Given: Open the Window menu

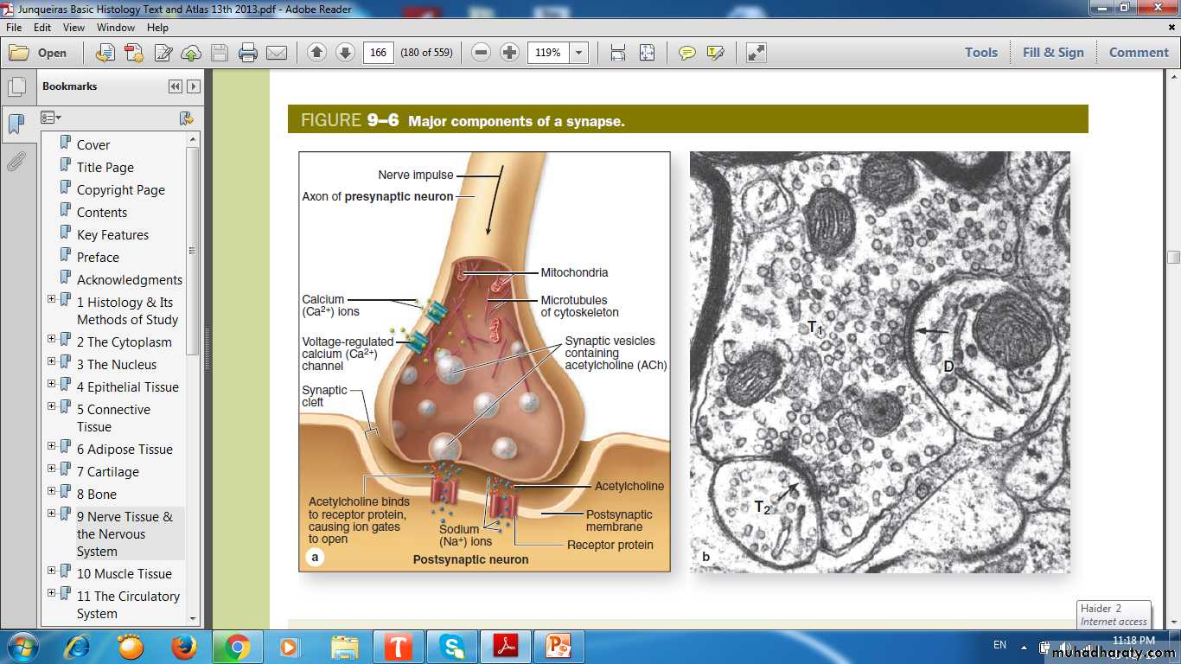Looking at the screenshot, I should pos(116,27).
